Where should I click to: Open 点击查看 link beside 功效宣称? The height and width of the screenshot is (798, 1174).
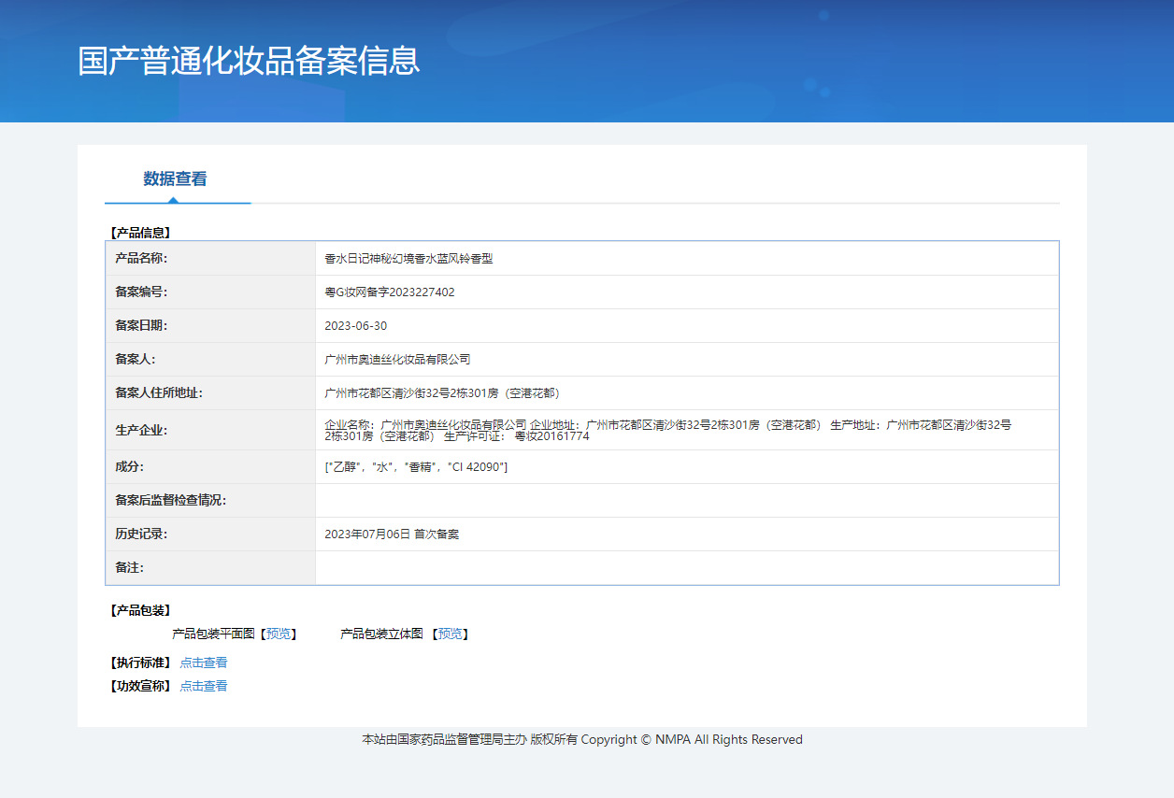click(203, 686)
